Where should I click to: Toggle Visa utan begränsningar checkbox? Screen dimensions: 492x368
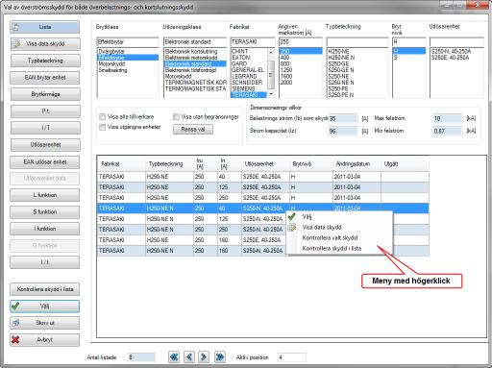point(176,117)
